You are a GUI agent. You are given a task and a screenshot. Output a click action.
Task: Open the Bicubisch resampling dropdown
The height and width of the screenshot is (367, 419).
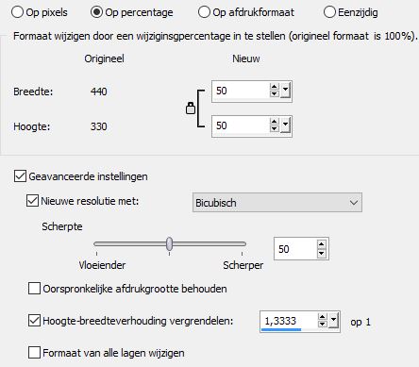277,203
